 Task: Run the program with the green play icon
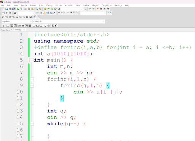coord(48,9)
